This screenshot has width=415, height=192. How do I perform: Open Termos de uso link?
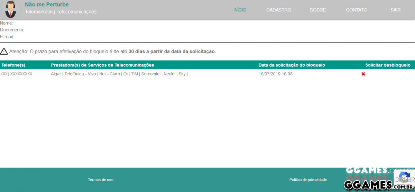click(x=101, y=180)
